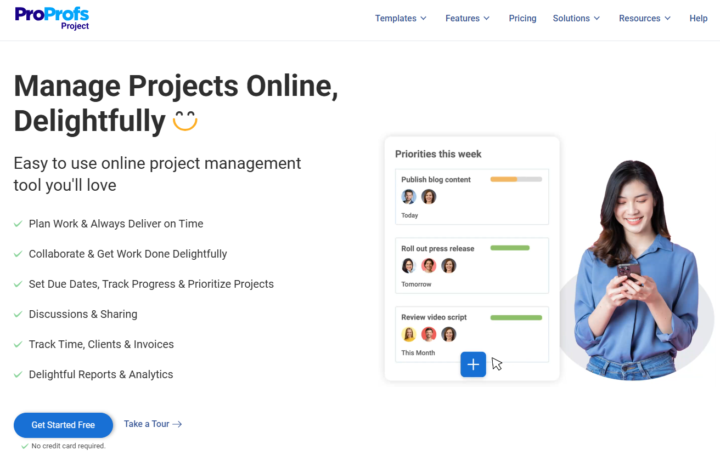Click the Get Started Free button

63,425
